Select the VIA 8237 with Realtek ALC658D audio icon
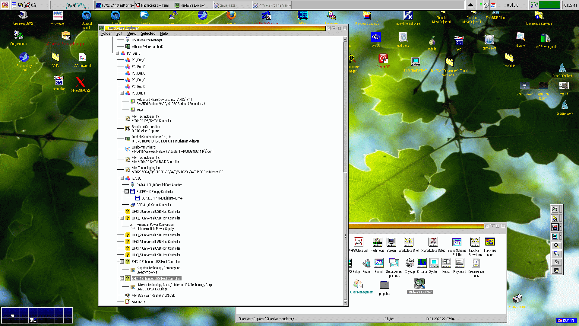 pos(128,296)
